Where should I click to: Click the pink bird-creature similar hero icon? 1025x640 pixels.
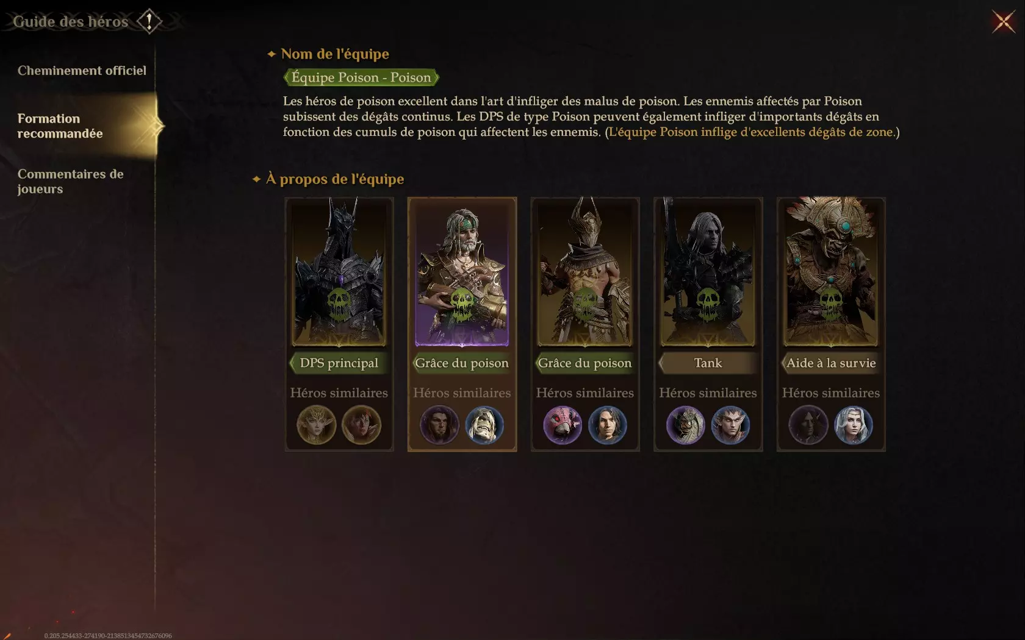[x=563, y=425]
